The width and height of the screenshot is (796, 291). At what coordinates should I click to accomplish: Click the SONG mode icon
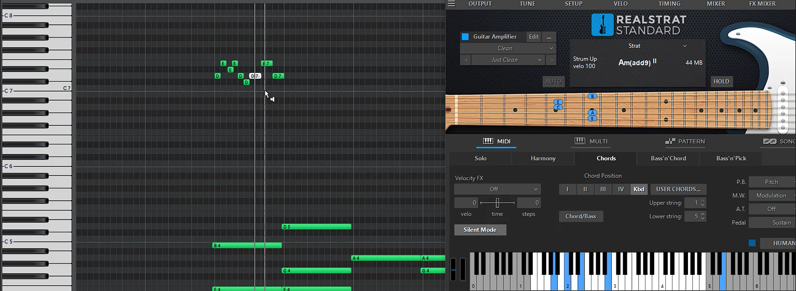[770, 141]
